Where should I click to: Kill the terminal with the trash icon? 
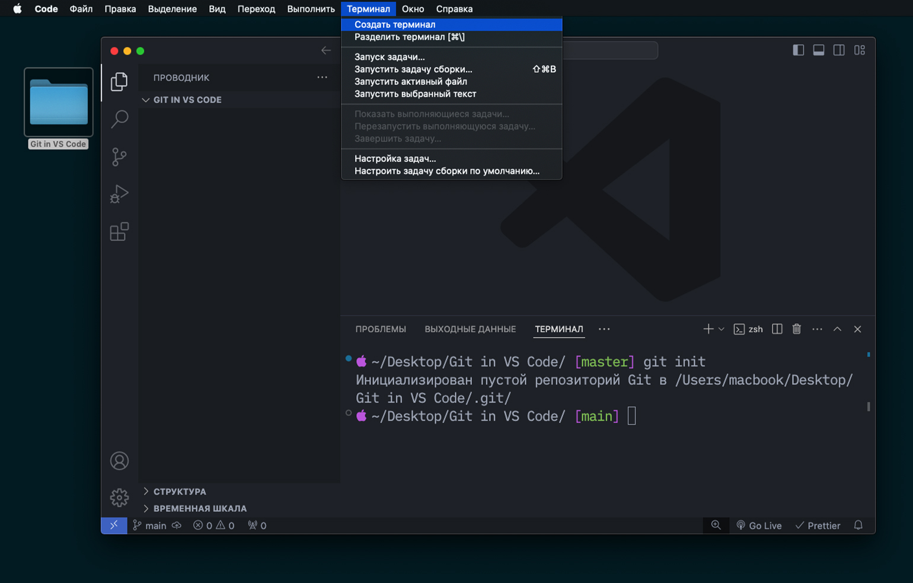click(x=797, y=329)
